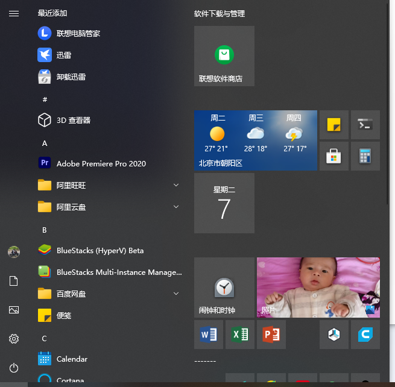395x387 pixels.
Task: Open the terminal small tile
Action: pos(365,125)
